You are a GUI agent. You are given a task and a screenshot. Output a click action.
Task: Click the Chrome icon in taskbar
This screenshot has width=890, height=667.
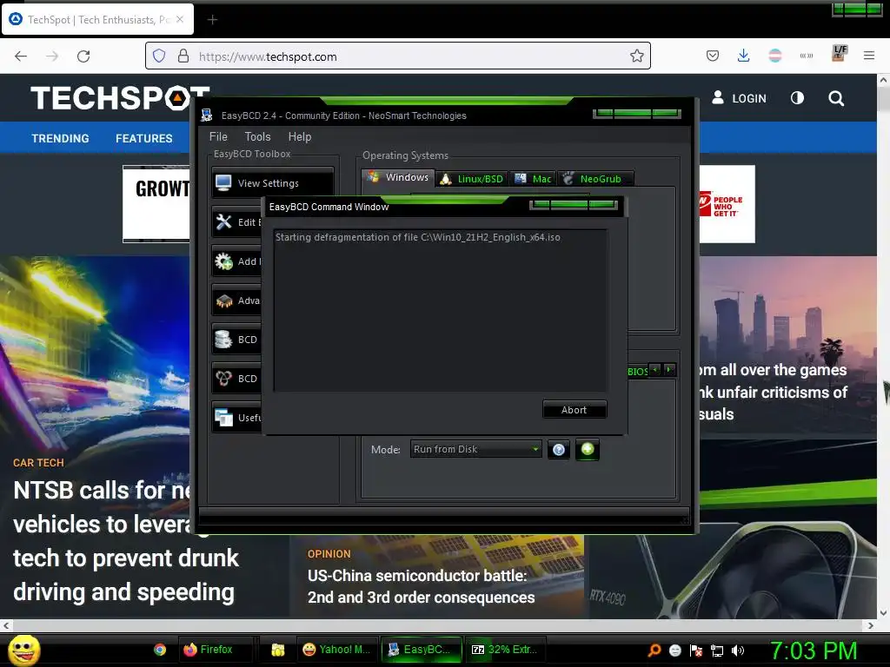(160, 650)
